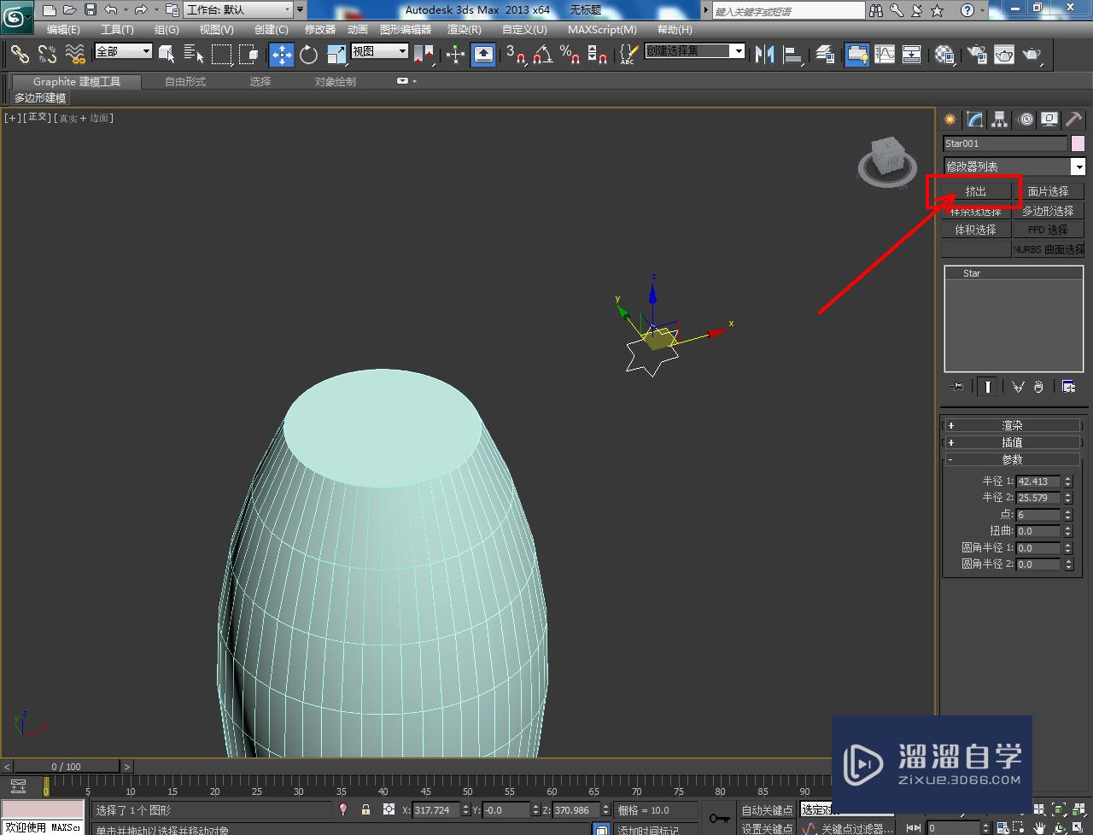Select the Bind to Space Warp tool

pos(76,55)
